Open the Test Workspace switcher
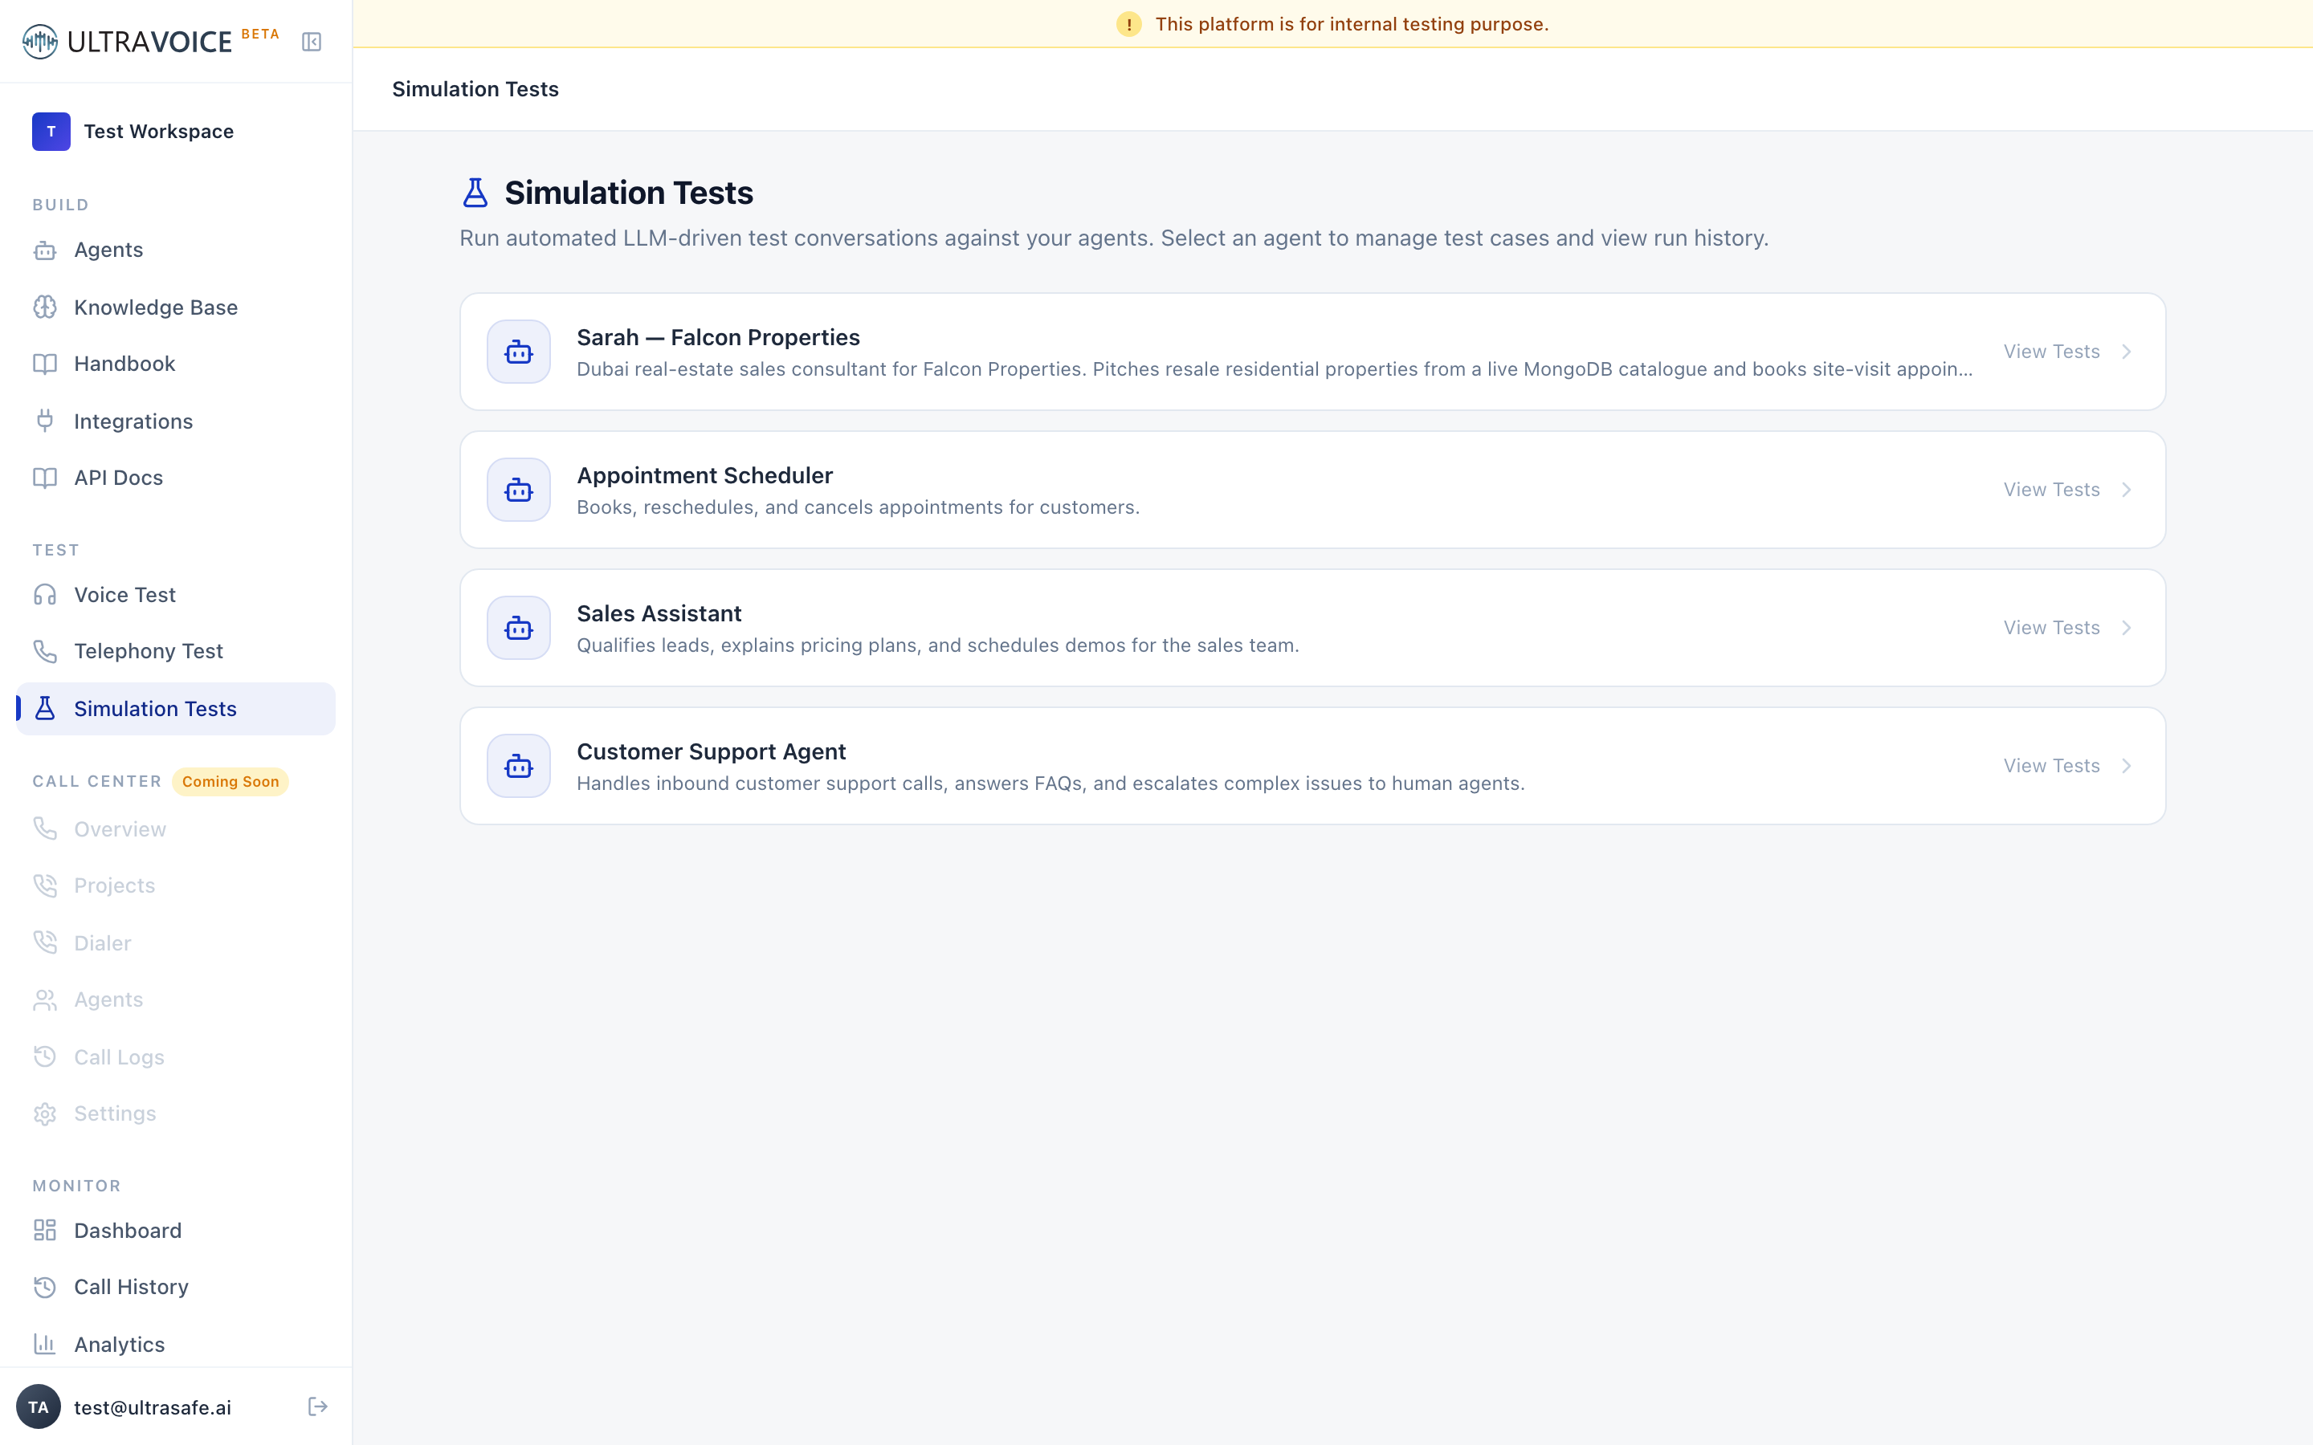 176,131
